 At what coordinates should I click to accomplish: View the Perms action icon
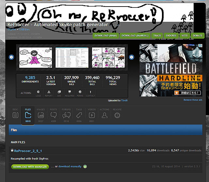pyautogui.click(x=80, y=93)
